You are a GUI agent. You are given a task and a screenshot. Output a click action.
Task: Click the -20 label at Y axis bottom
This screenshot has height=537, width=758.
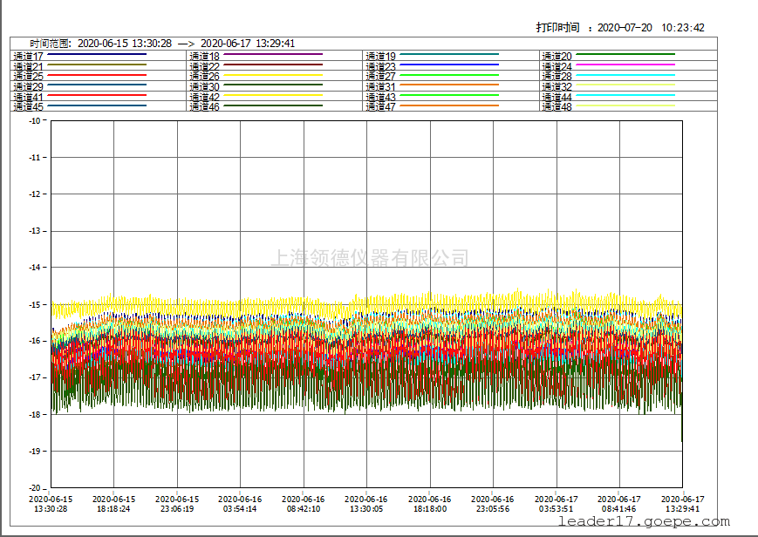pos(36,487)
